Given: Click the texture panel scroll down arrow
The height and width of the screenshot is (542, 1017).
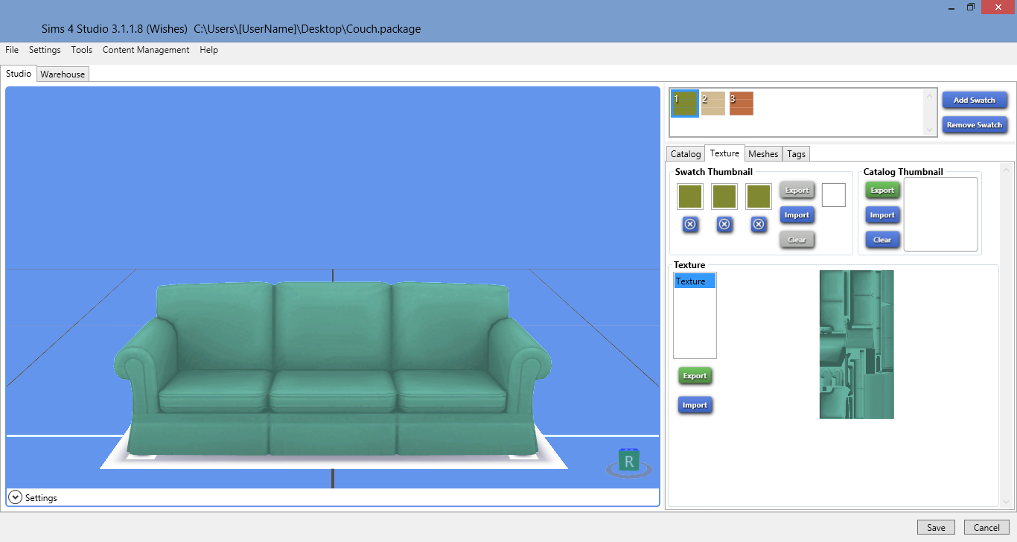Looking at the screenshot, I should 1007,501.
